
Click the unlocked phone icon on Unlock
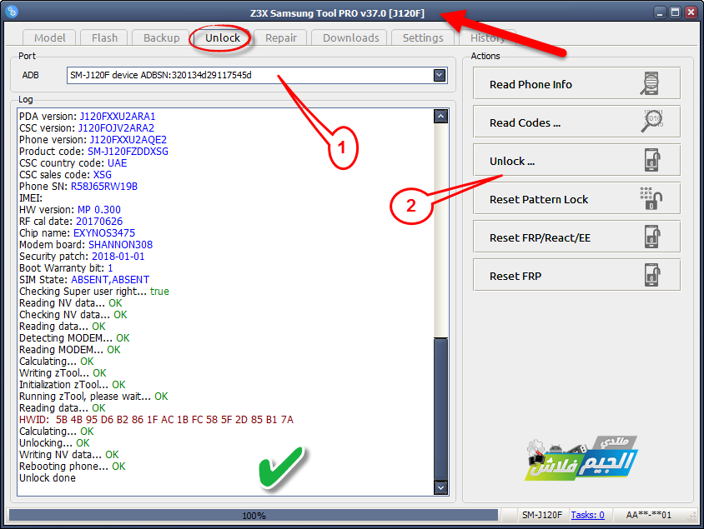pos(652,160)
